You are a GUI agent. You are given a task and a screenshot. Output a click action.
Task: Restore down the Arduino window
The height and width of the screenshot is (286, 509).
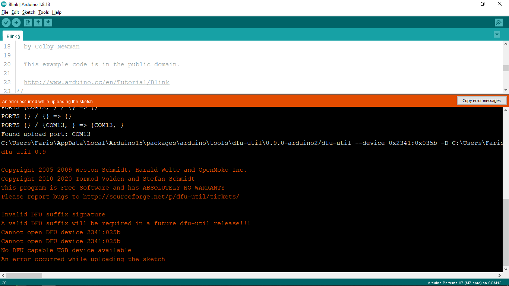click(x=483, y=4)
